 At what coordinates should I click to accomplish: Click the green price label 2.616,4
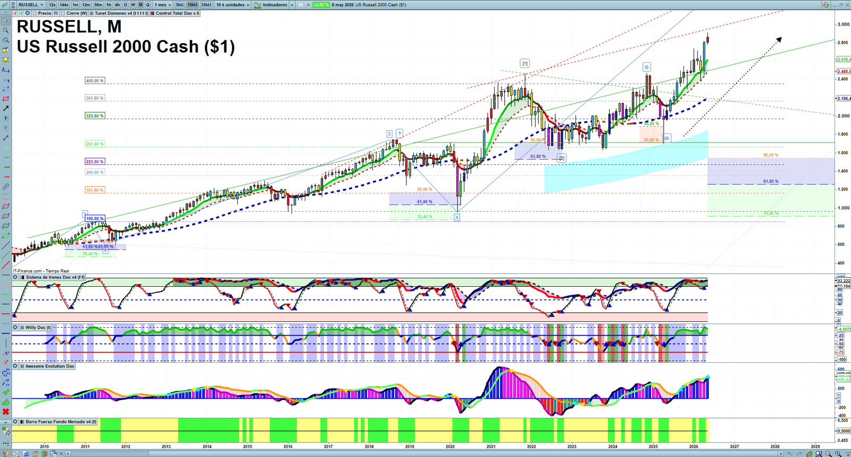click(x=844, y=60)
